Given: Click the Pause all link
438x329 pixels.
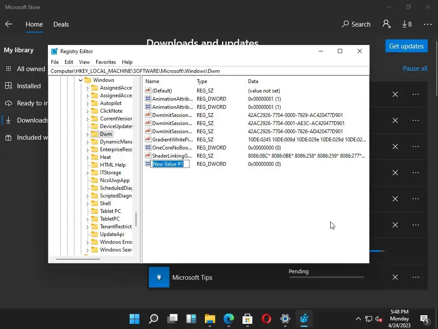Looking at the screenshot, I should tap(415, 69).
